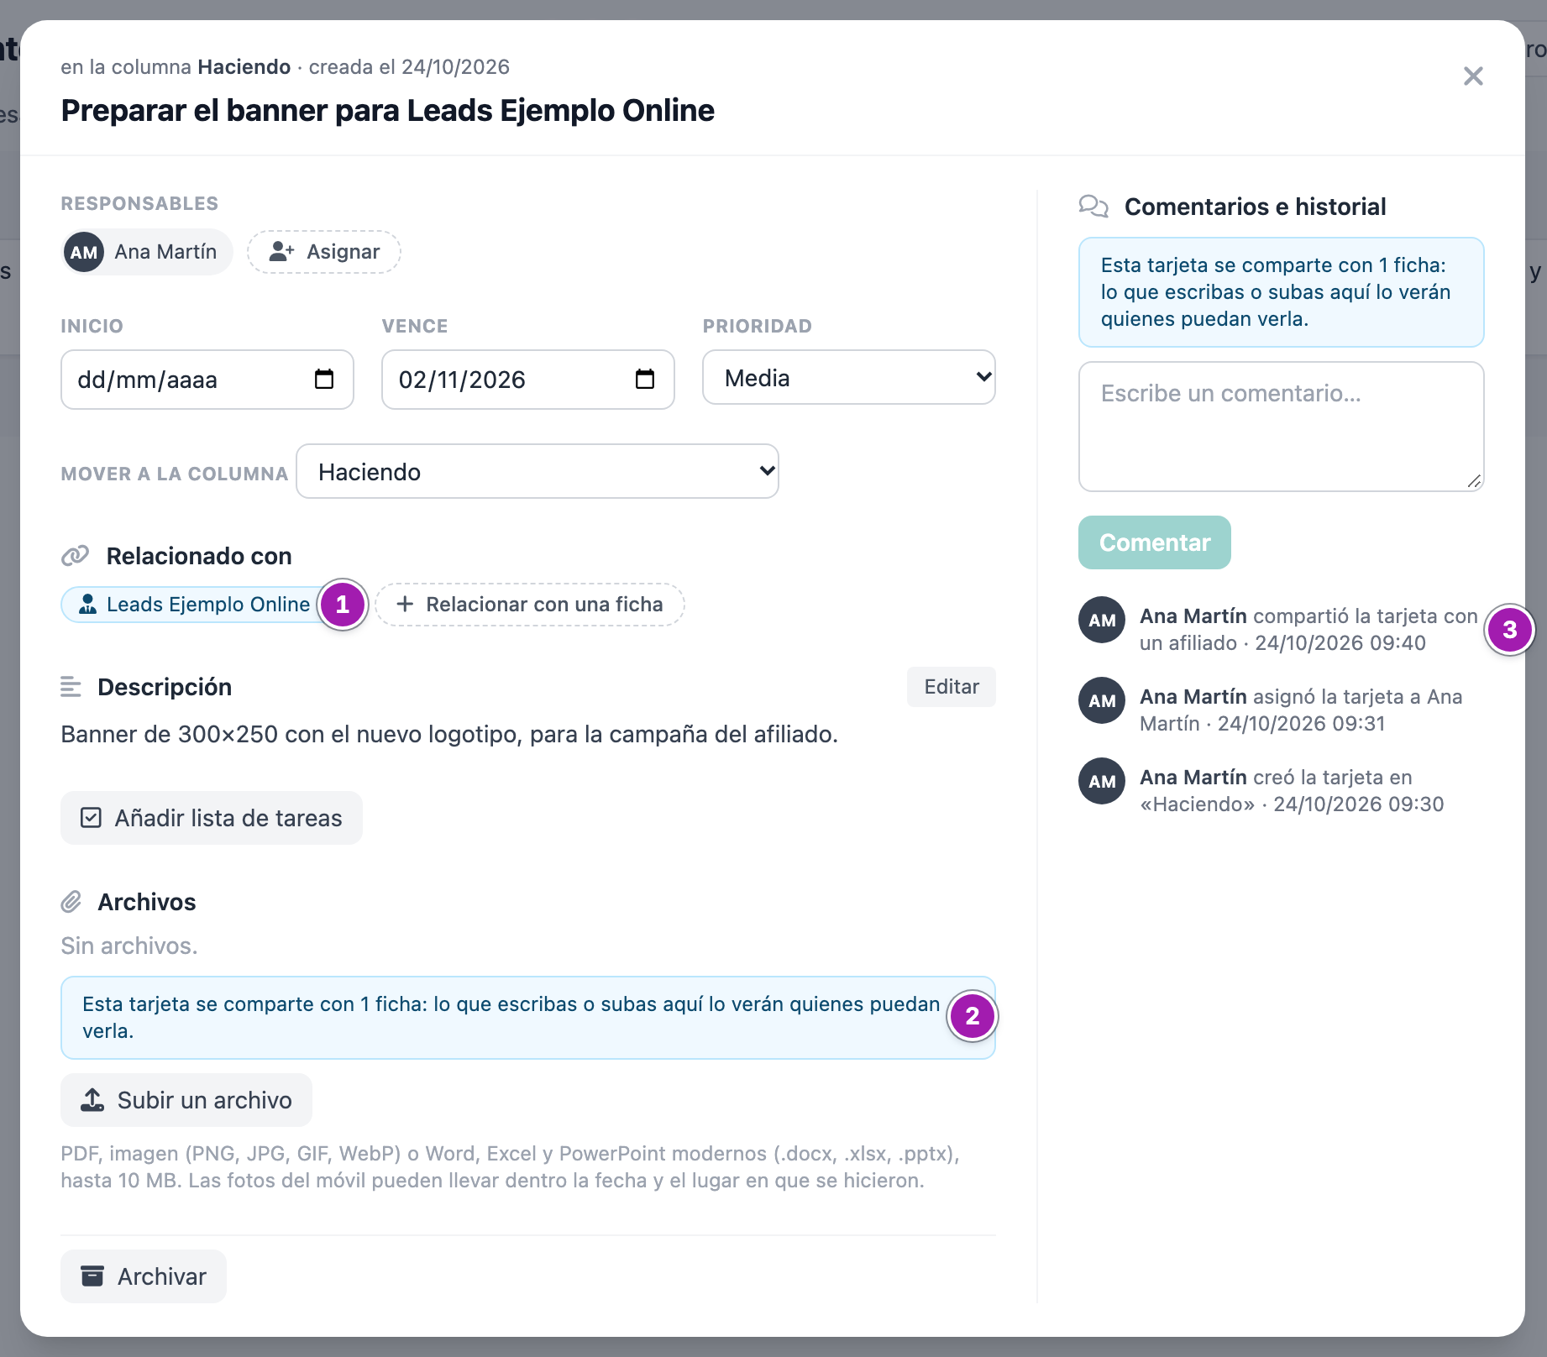Image resolution: width=1547 pixels, height=1357 pixels.
Task: Click the AM avatar on the created-card entry
Action: [1102, 781]
